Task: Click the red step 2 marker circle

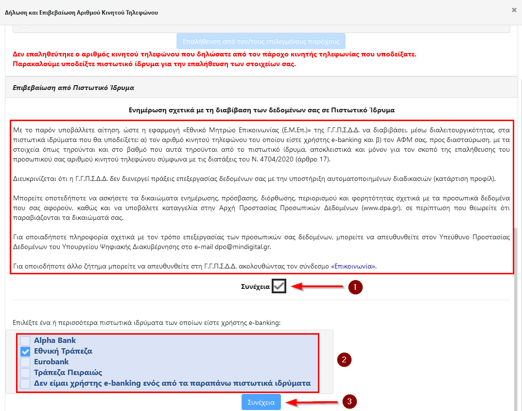Action: pos(344,360)
